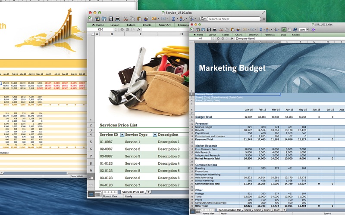
Task: Click cancel entry X in Service_US10 formula bar
Action: click(122, 29)
